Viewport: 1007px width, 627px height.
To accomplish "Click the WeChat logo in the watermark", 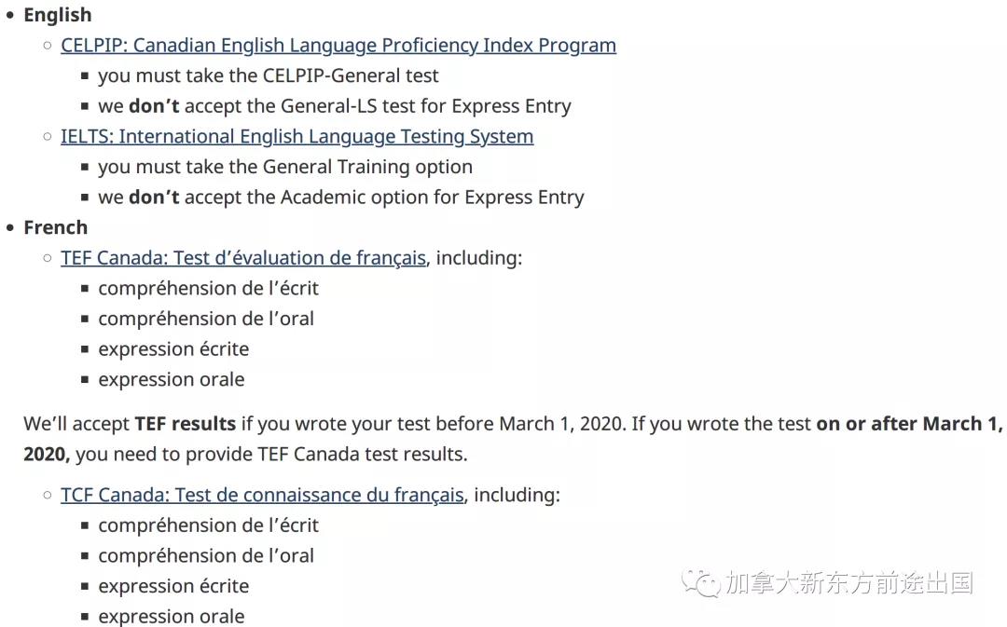I will (700, 582).
